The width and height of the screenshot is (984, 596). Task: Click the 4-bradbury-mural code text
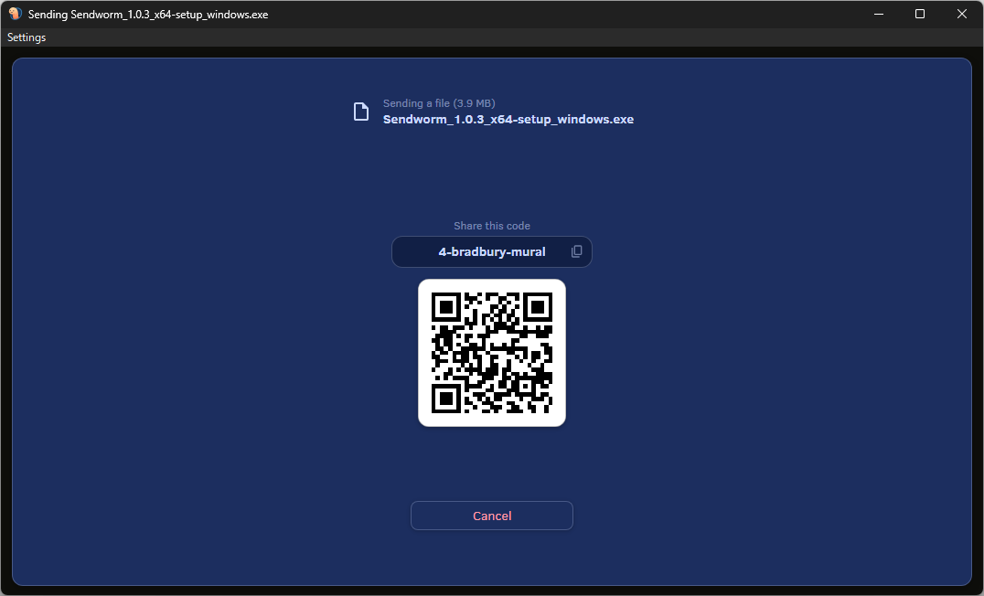coord(492,251)
